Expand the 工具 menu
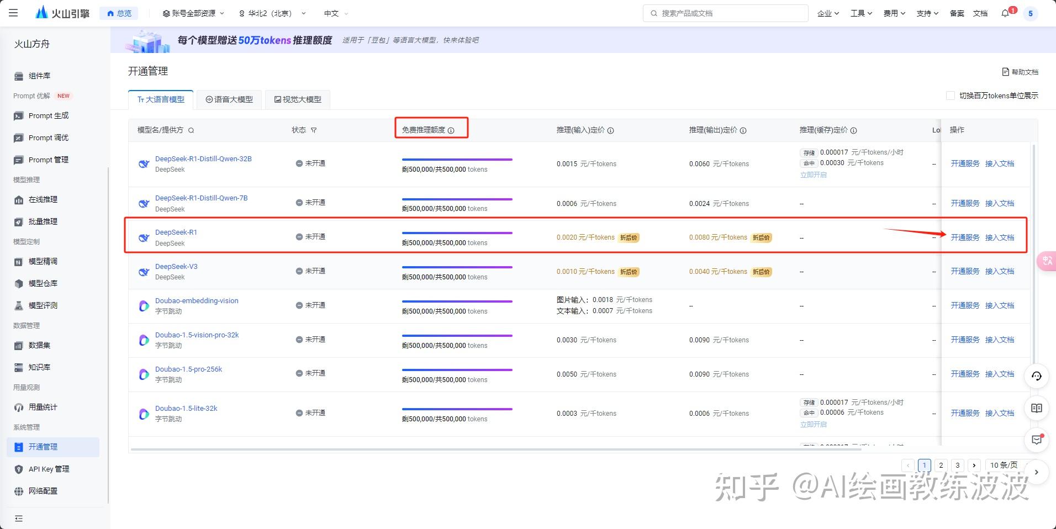 click(x=861, y=13)
